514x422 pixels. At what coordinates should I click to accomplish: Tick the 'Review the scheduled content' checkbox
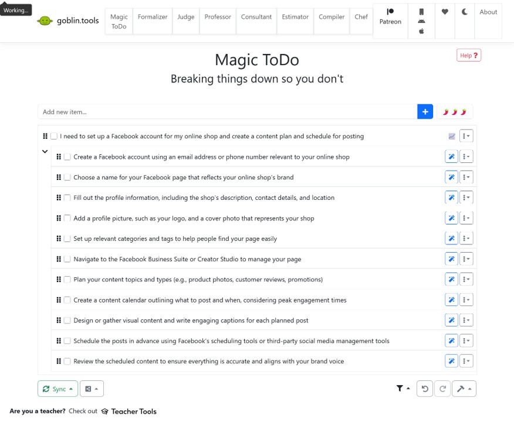tap(67, 360)
